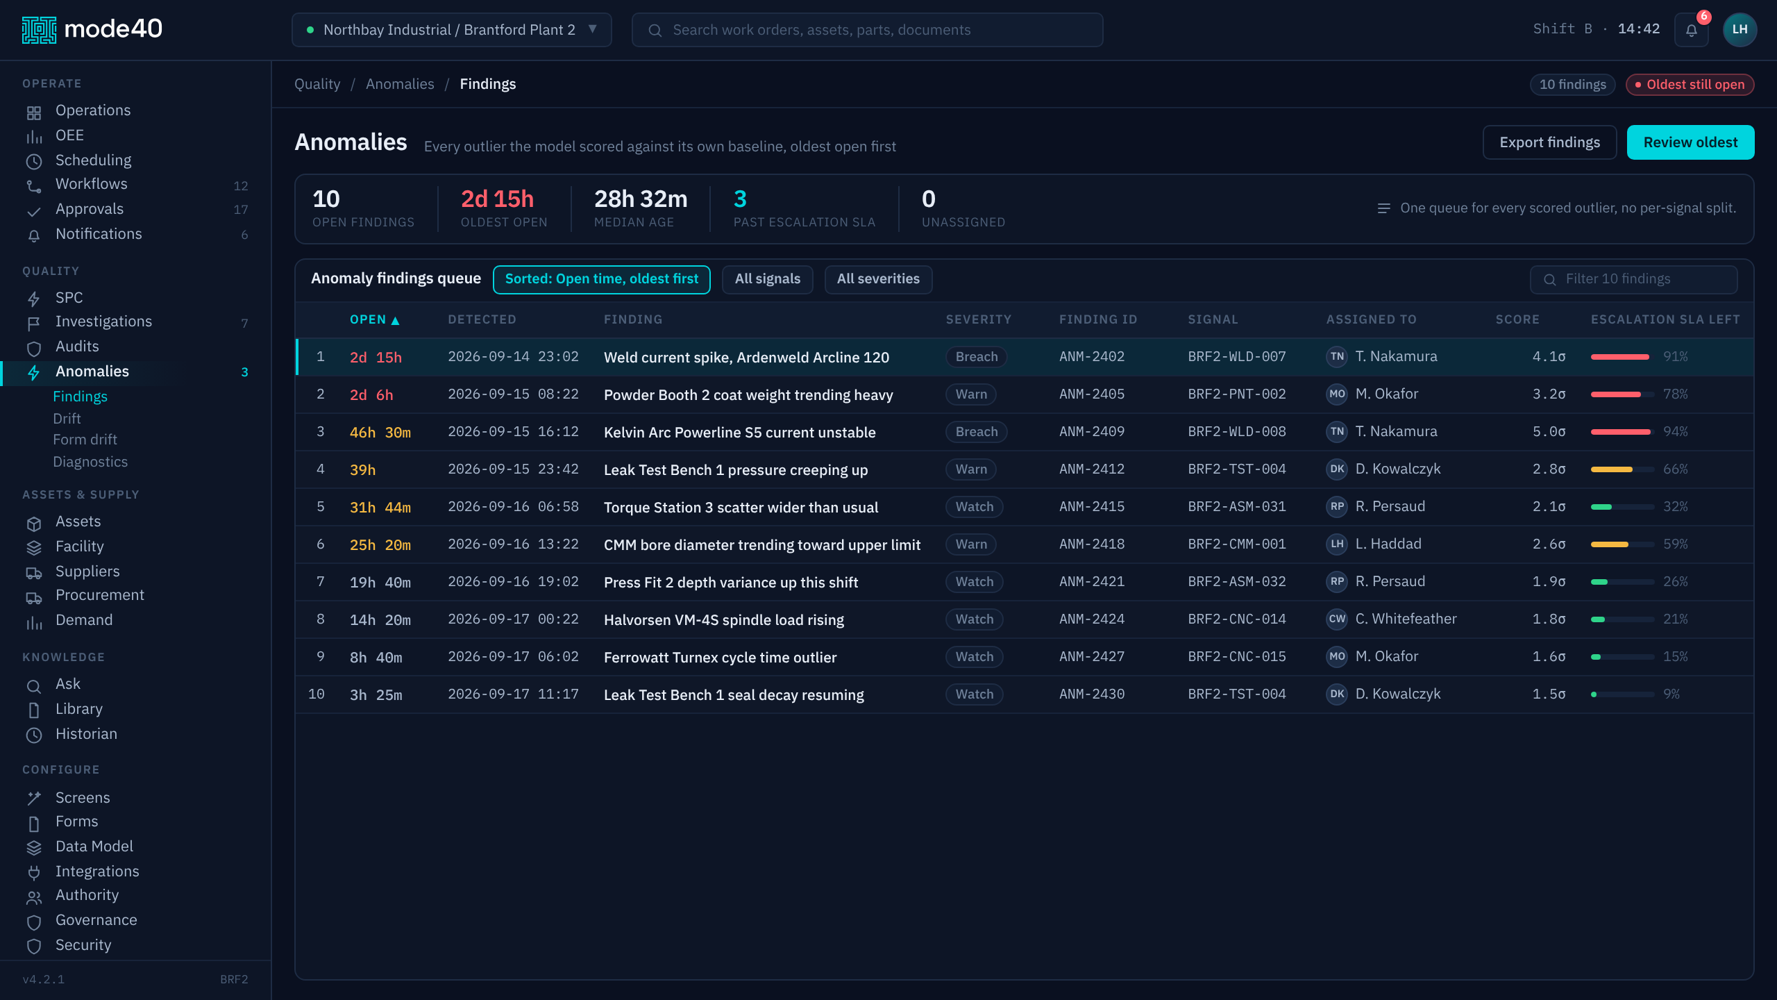Open the All signals filter dropdown

(767, 279)
